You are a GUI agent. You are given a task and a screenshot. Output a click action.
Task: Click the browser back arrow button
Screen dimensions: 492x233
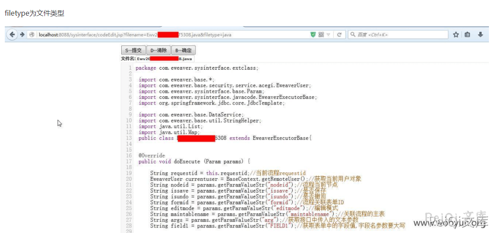[x=12, y=35]
